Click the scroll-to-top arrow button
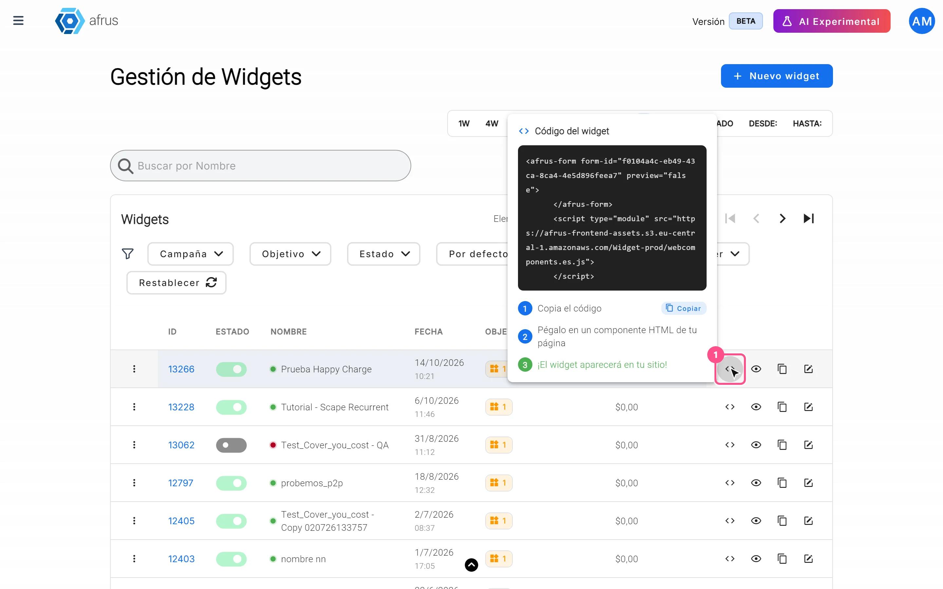The image size is (943, 589). [x=471, y=564]
